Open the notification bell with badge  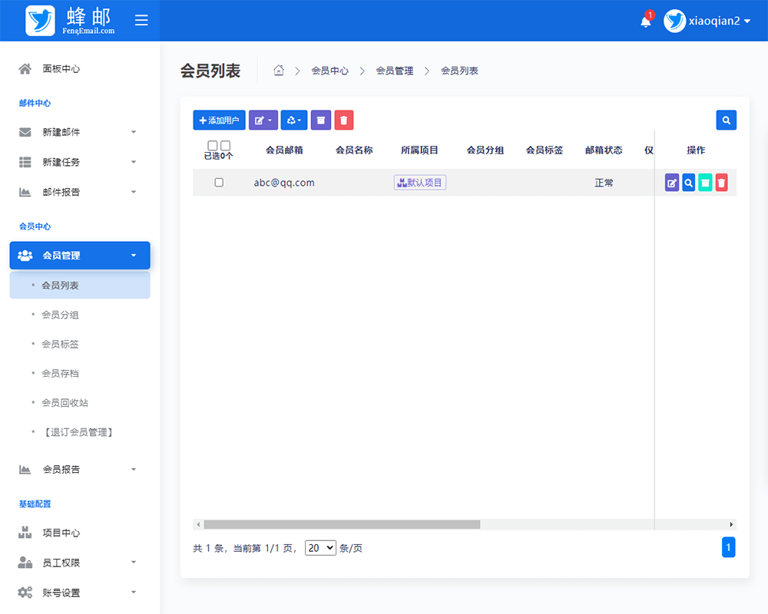point(645,21)
